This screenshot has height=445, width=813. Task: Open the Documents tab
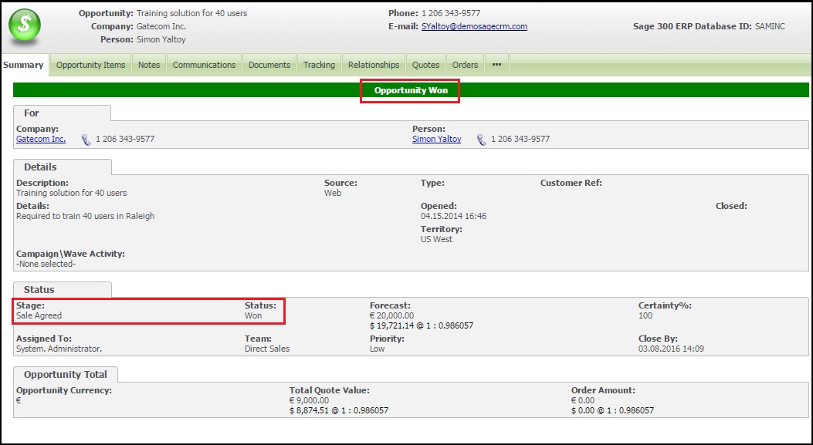[269, 65]
